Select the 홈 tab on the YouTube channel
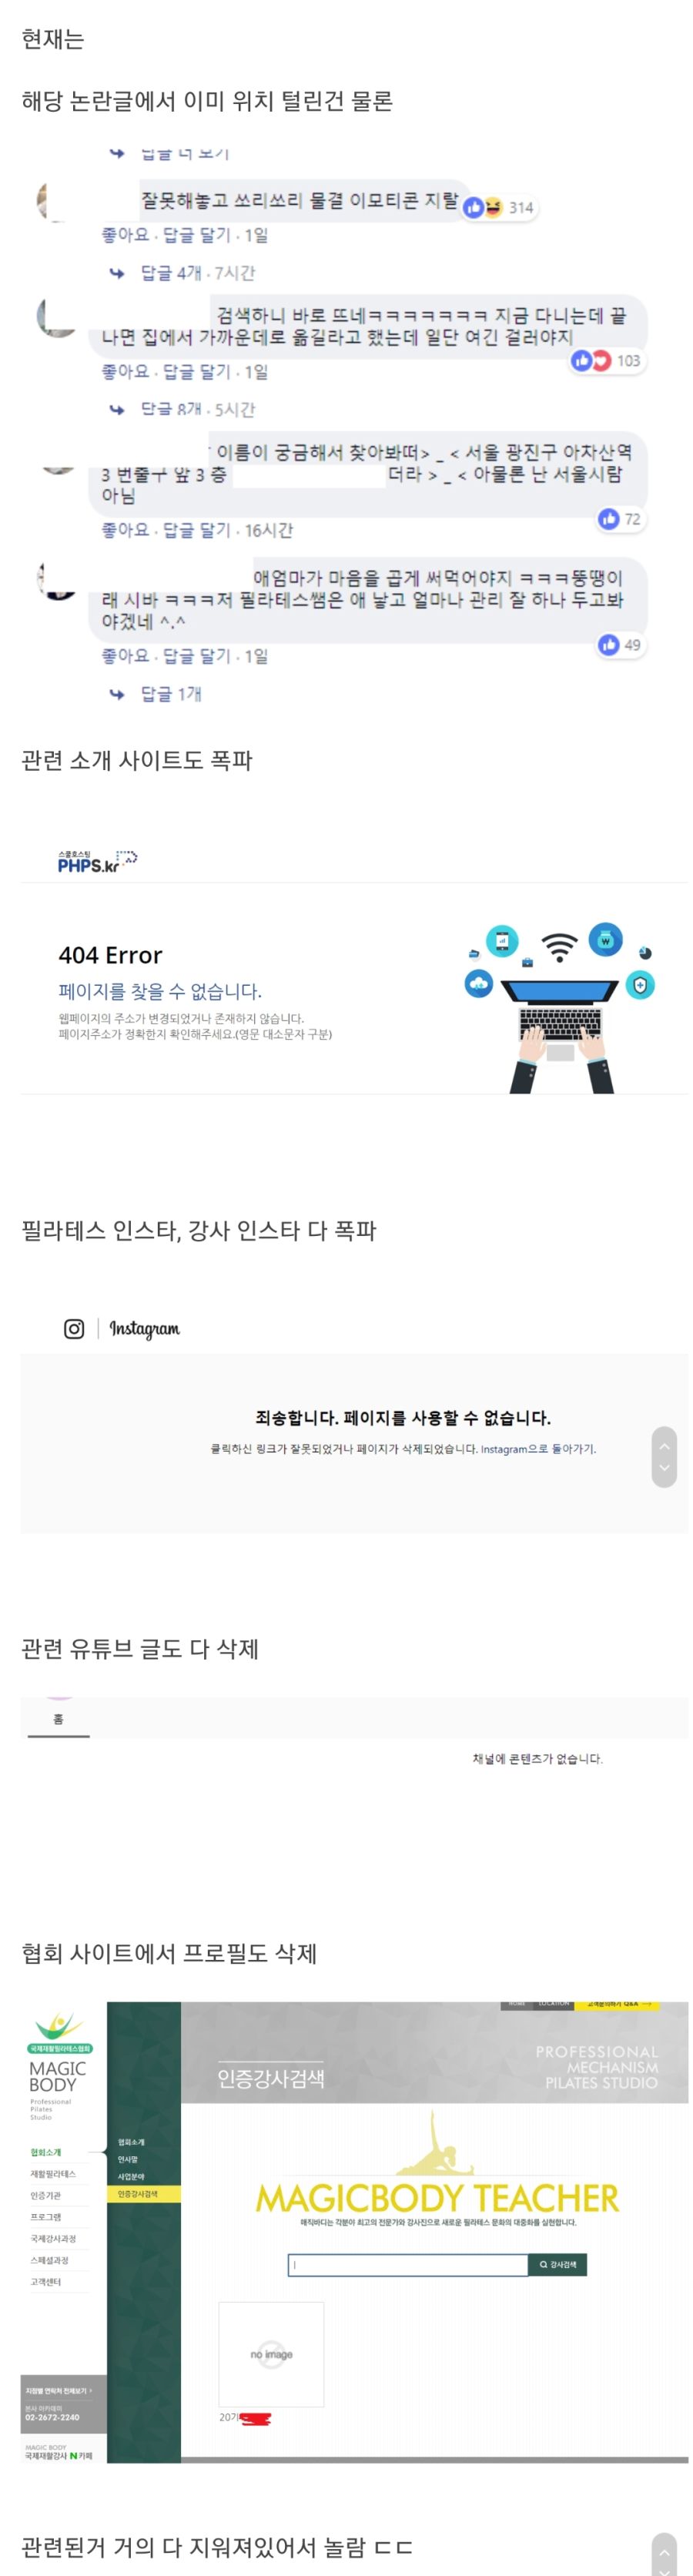This screenshot has width=693, height=2576. [x=58, y=1718]
